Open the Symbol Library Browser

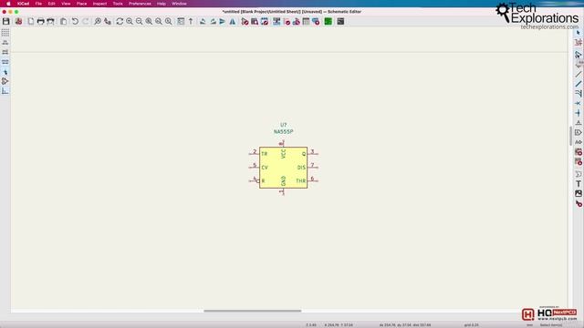(x=255, y=21)
